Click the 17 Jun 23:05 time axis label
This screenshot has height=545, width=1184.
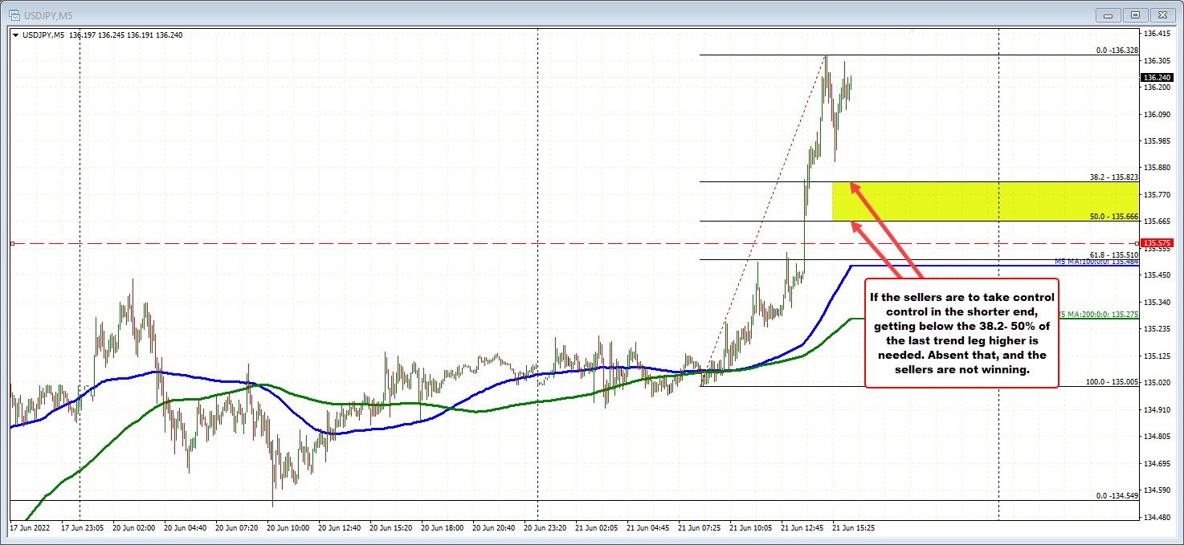84,529
